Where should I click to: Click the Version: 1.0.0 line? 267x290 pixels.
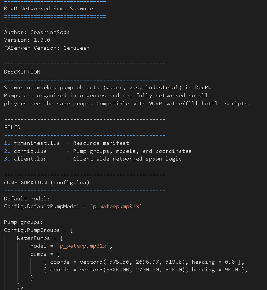click(x=27, y=40)
